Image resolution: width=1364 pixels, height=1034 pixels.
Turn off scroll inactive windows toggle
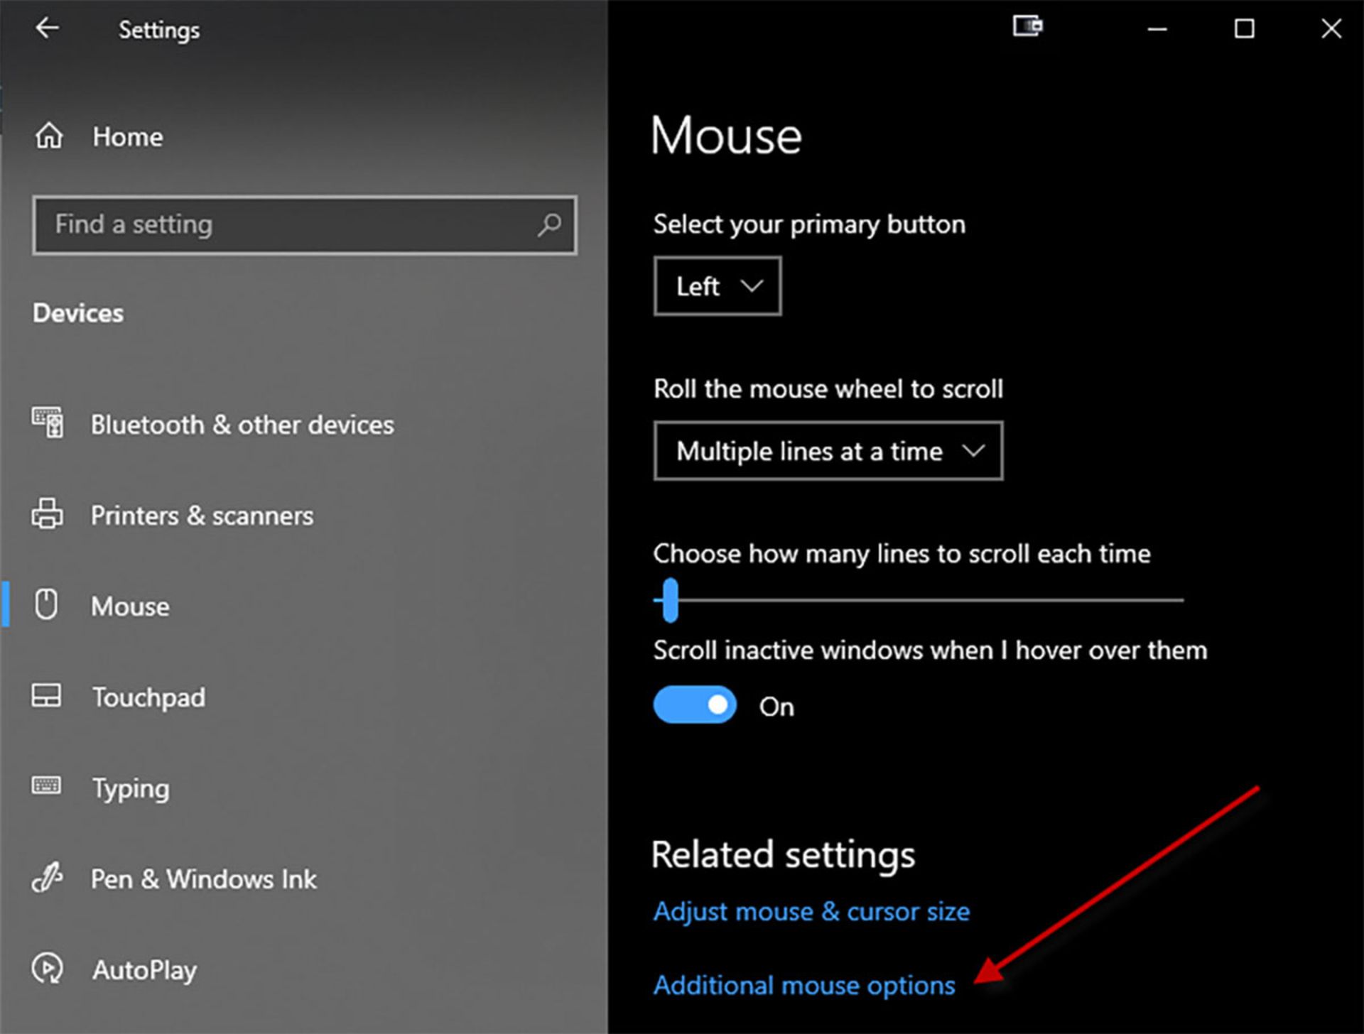click(694, 705)
